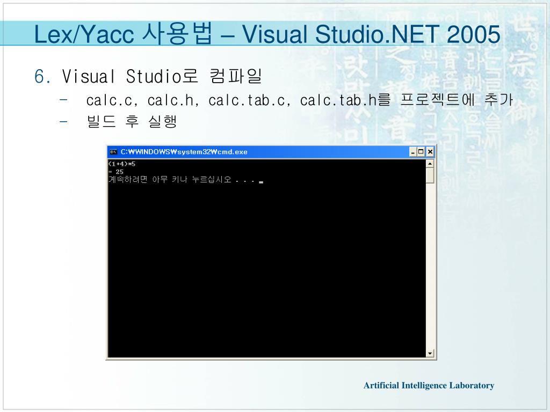Click the cmd.exe system menu icon
The width and height of the screenshot is (550, 412).
click(x=113, y=152)
